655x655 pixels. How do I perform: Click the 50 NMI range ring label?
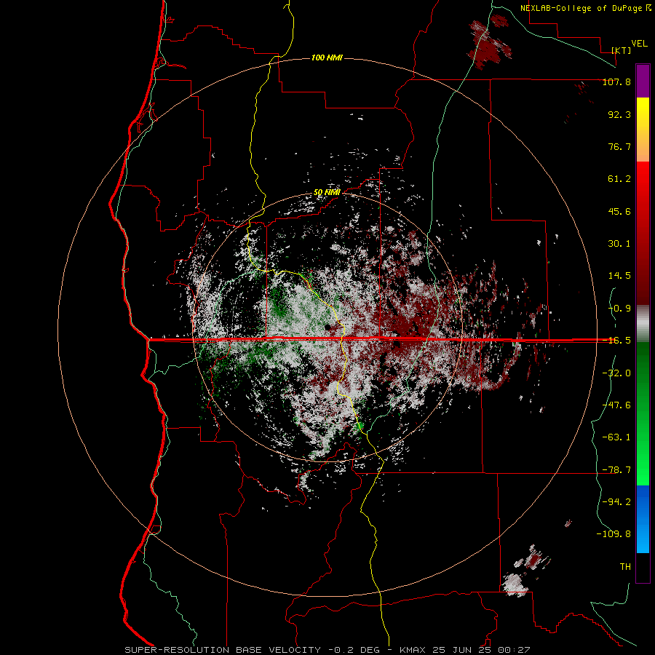pos(327,193)
